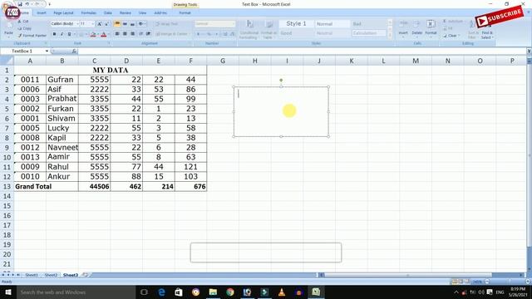Click the Orientation icon
Viewport: 532px width, 299px height.
pyautogui.click(x=141, y=24)
